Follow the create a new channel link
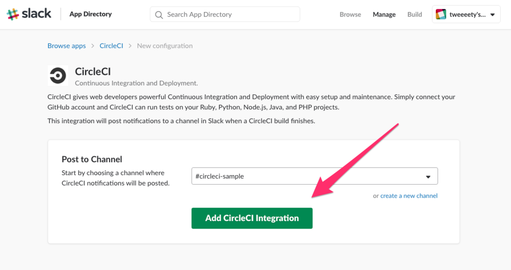 tap(409, 196)
